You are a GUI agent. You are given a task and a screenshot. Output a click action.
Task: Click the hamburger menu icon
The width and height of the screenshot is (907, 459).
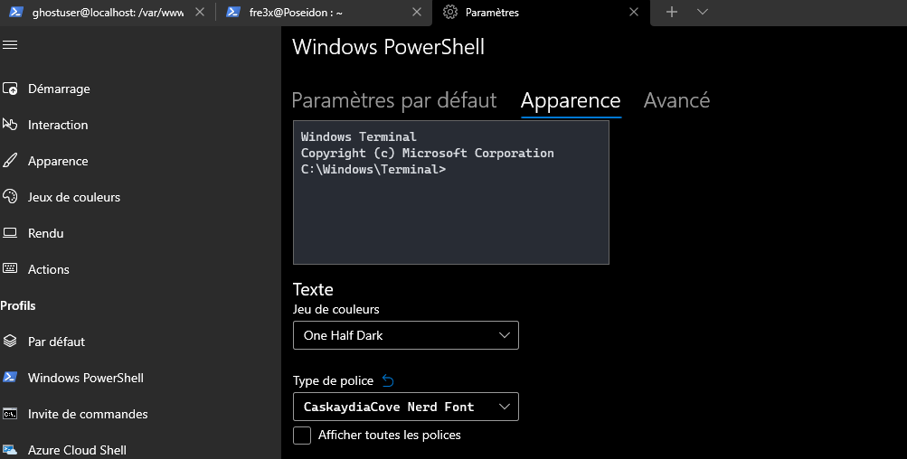point(10,44)
